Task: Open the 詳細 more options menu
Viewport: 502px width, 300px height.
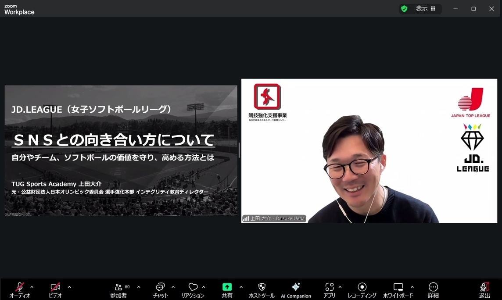Action: 433,290
